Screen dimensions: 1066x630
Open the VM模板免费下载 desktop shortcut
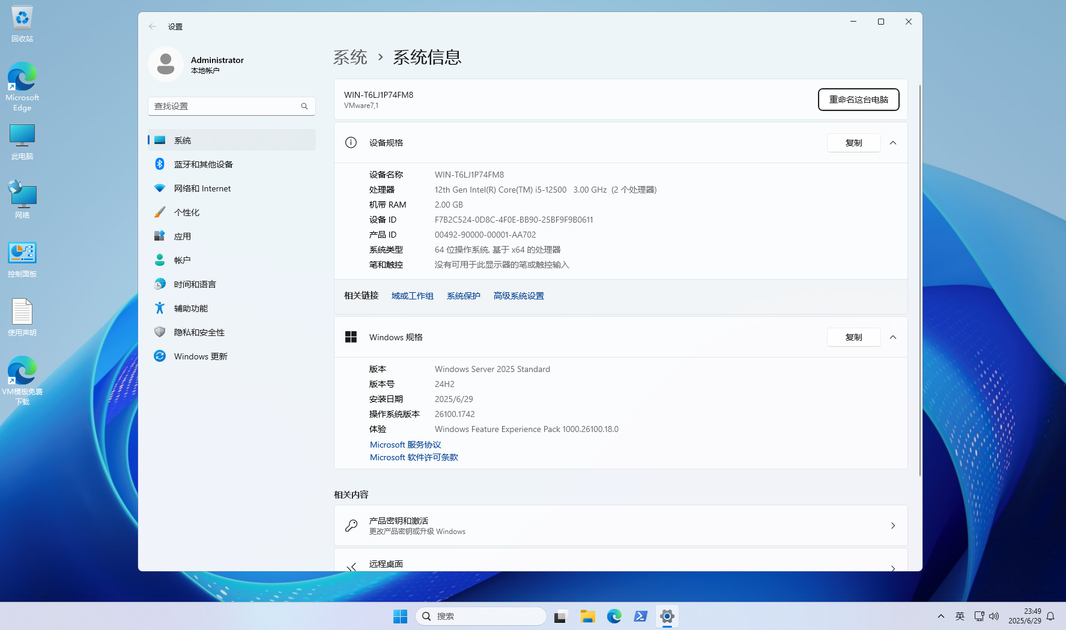pos(22,381)
